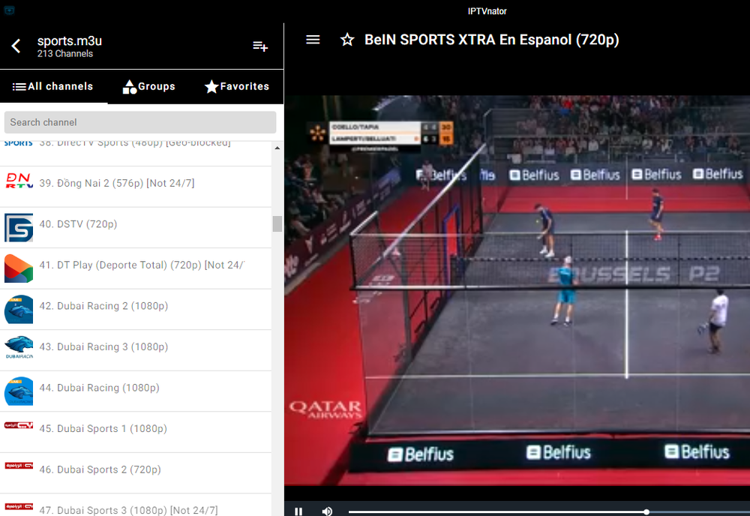Open the hamburger menu above the video

313,40
